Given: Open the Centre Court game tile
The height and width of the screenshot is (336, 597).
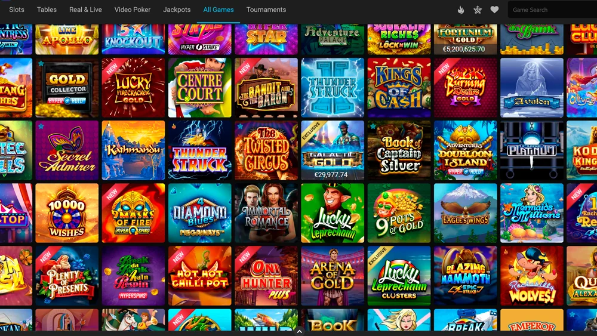Looking at the screenshot, I should [x=200, y=88].
